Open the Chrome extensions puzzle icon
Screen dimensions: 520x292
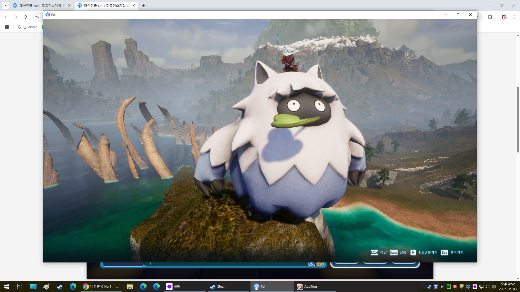[490, 17]
